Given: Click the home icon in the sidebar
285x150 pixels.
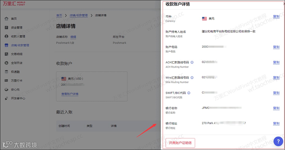Looking at the screenshot, I should (x=6, y=18).
